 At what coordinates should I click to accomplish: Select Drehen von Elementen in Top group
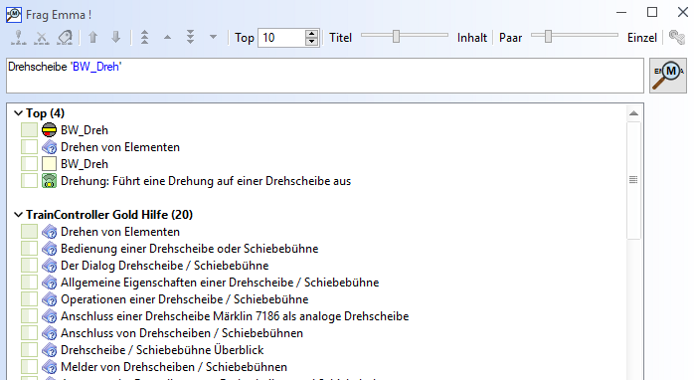pyautogui.click(x=120, y=147)
